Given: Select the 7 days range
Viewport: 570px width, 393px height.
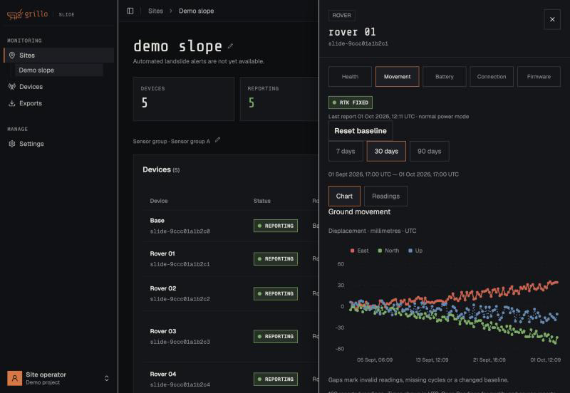Looking at the screenshot, I should 346,151.
